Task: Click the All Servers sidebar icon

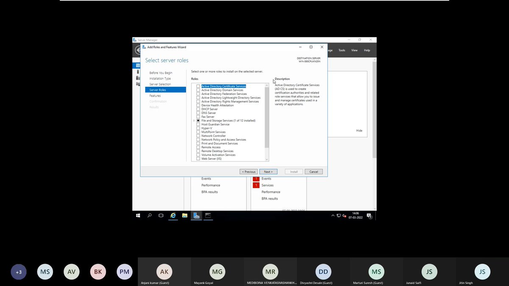Action: coord(138,78)
